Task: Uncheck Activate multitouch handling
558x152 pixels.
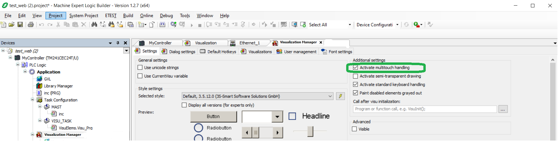Action: [x=356, y=67]
